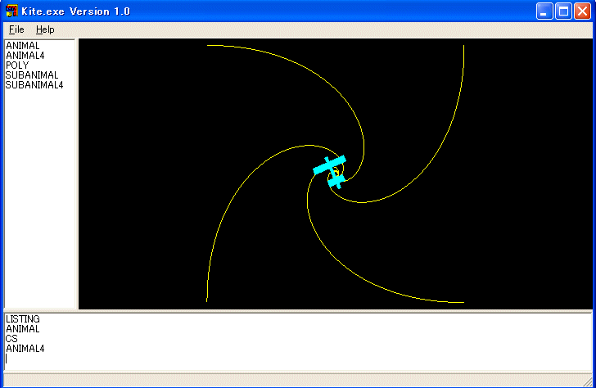Click the ANIMAL line in the command pane
Viewport: 596px width, 388px height.
(x=22, y=329)
